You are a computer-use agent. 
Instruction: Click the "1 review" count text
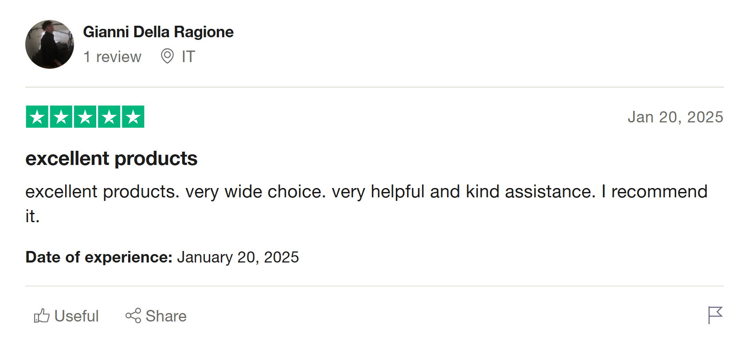coord(112,57)
